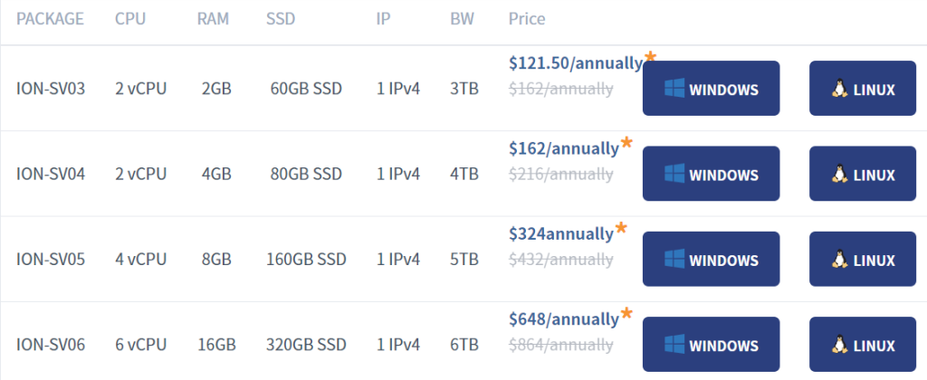Select the $162/annually discounted price text
Image resolution: width=927 pixels, height=380 pixels.
tap(563, 149)
